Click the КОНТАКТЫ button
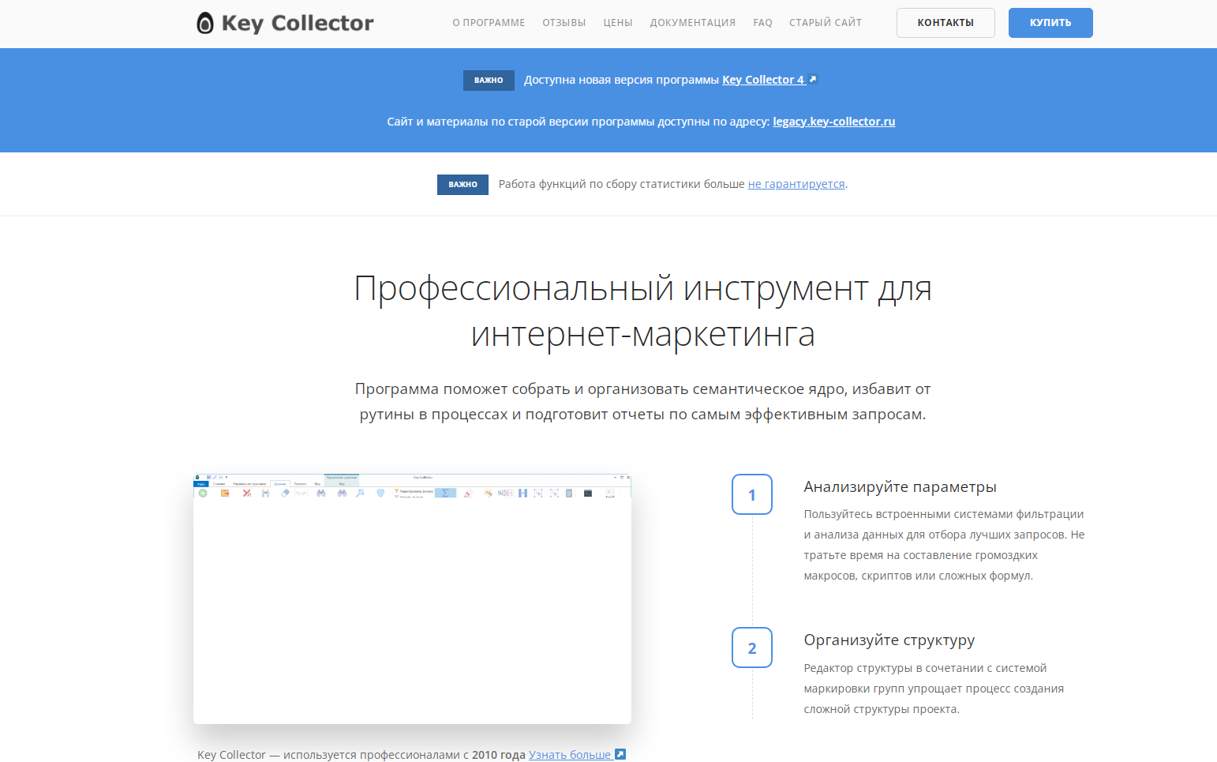Image resolution: width=1217 pixels, height=762 pixels. [946, 23]
